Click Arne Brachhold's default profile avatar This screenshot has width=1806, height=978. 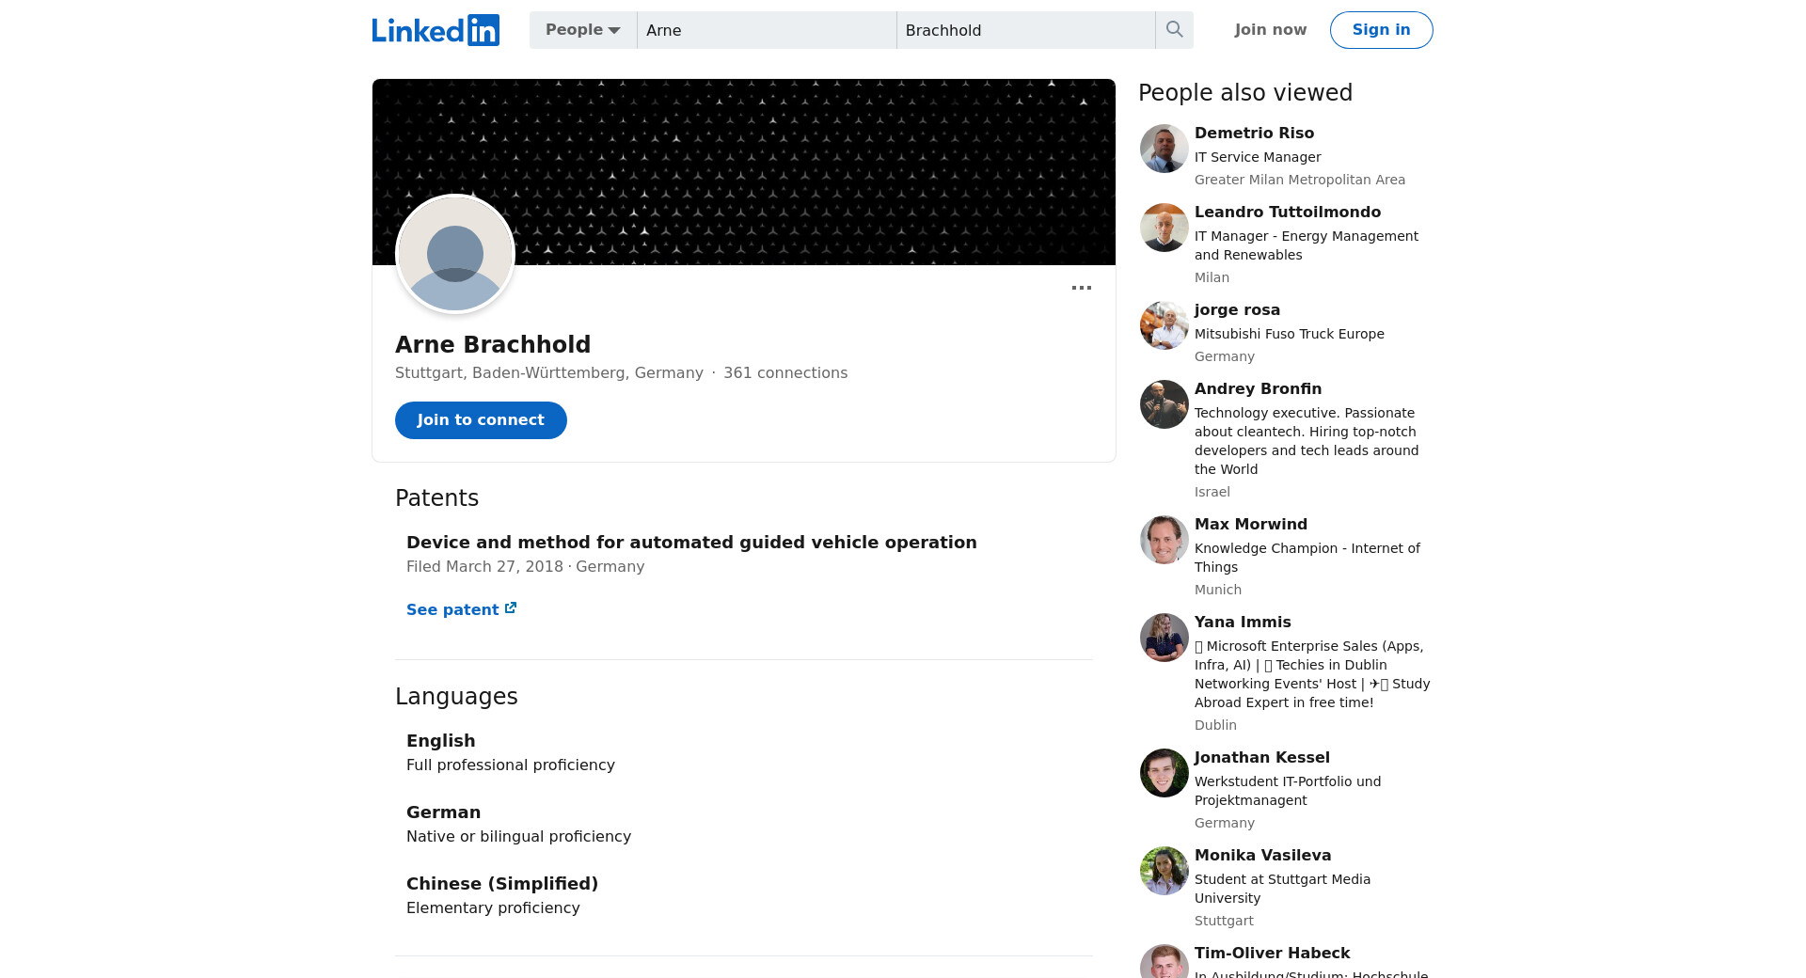[455, 254]
